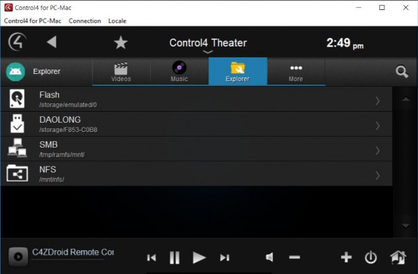
Task: Pause playback
Action: [175, 258]
